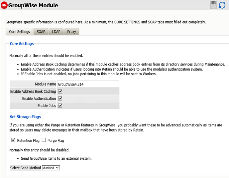Open the SOAP tab
Viewport: 229px width, 178px height.
click(41, 32)
